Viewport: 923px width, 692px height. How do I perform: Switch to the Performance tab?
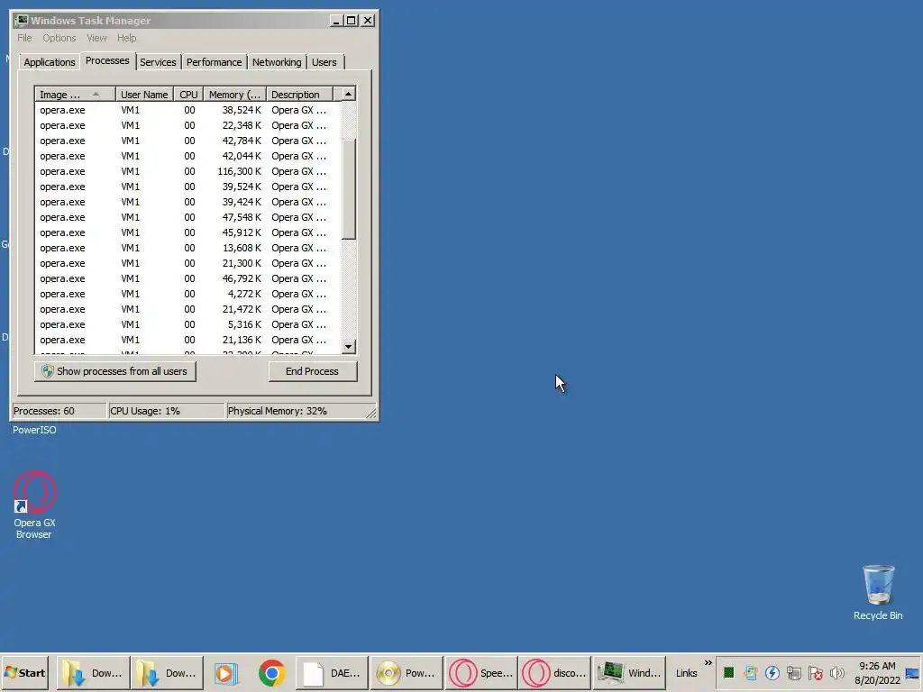(x=214, y=62)
